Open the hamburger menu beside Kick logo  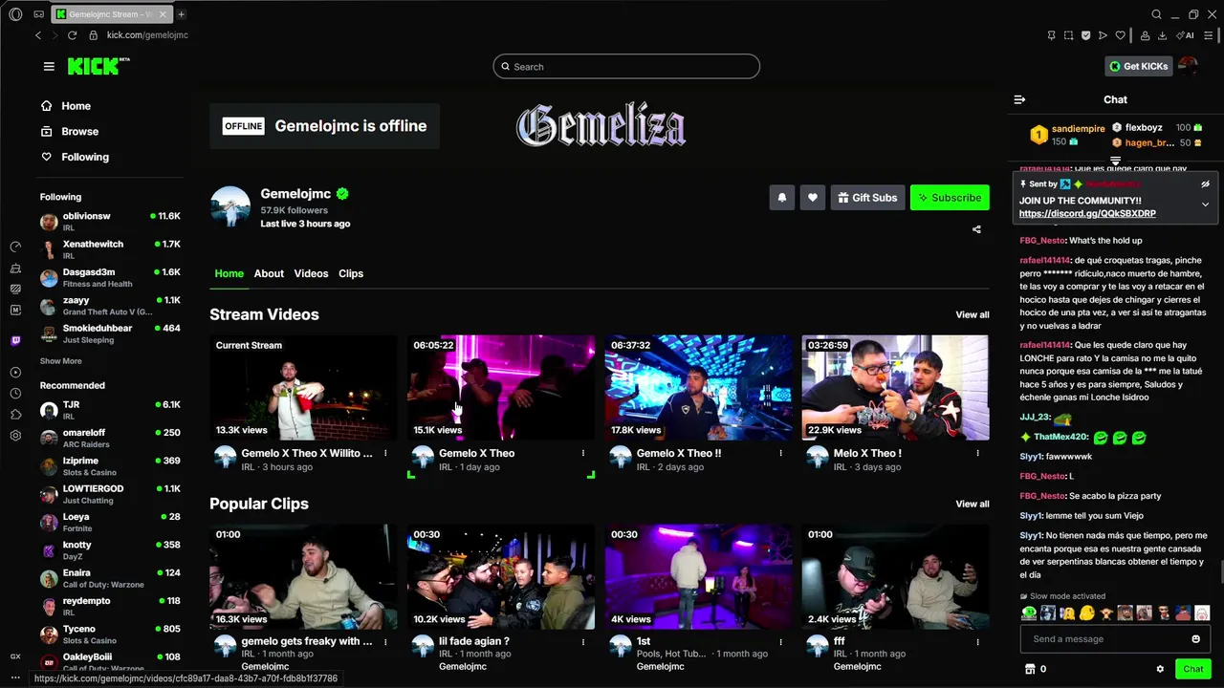pos(49,66)
